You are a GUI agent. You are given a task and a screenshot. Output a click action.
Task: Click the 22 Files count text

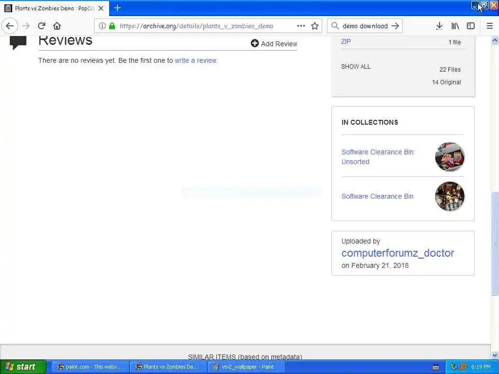coord(450,69)
